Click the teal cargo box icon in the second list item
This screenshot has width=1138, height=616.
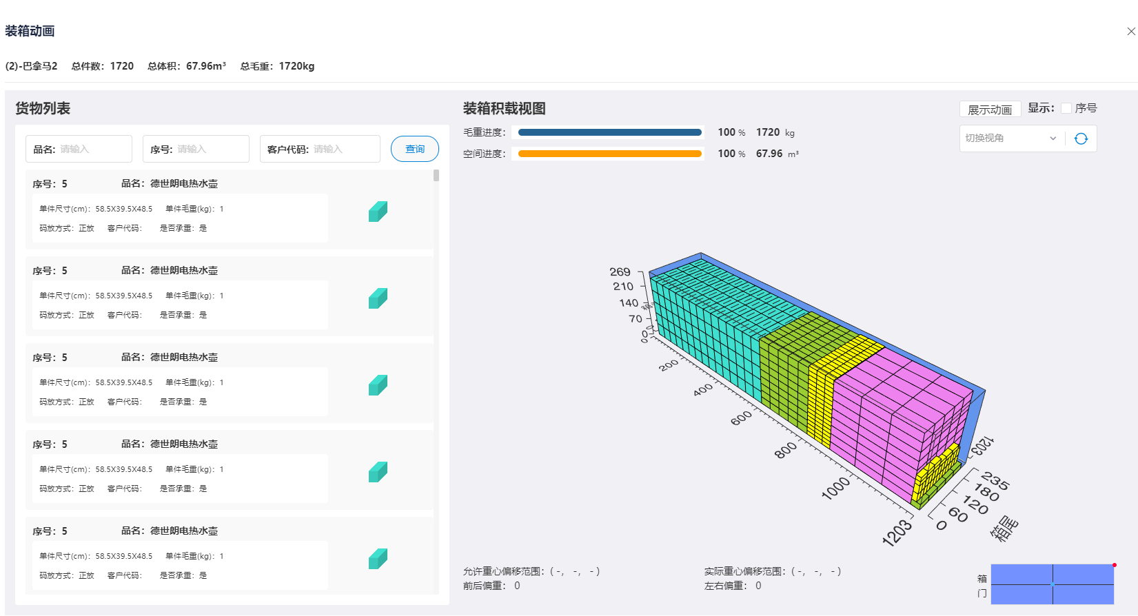[378, 298]
